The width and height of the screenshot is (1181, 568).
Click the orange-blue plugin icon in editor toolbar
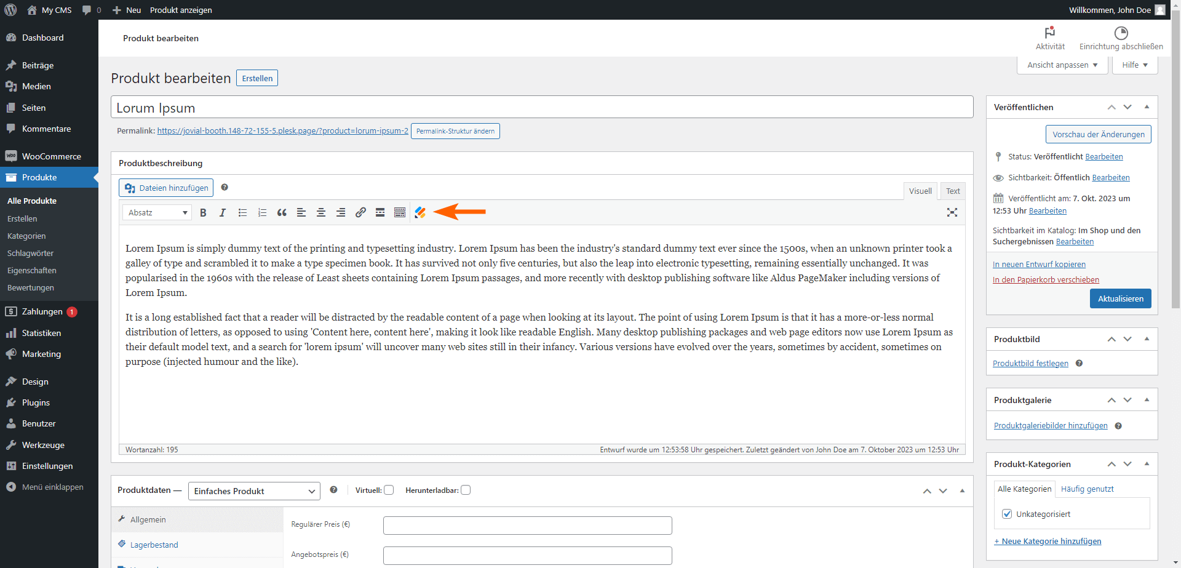(420, 212)
